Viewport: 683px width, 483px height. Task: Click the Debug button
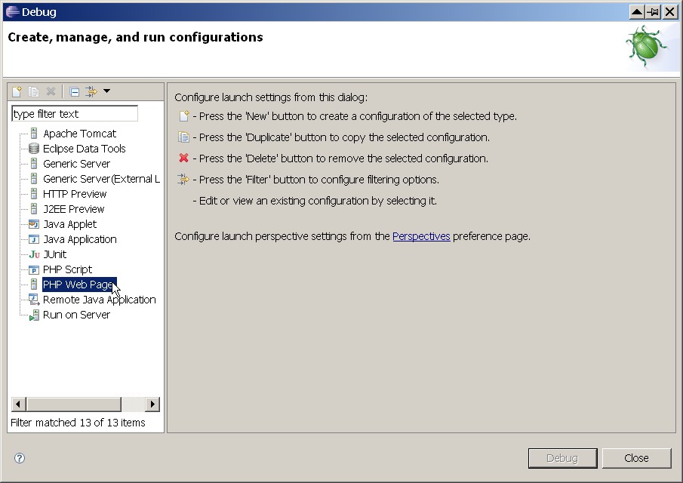tap(562, 458)
